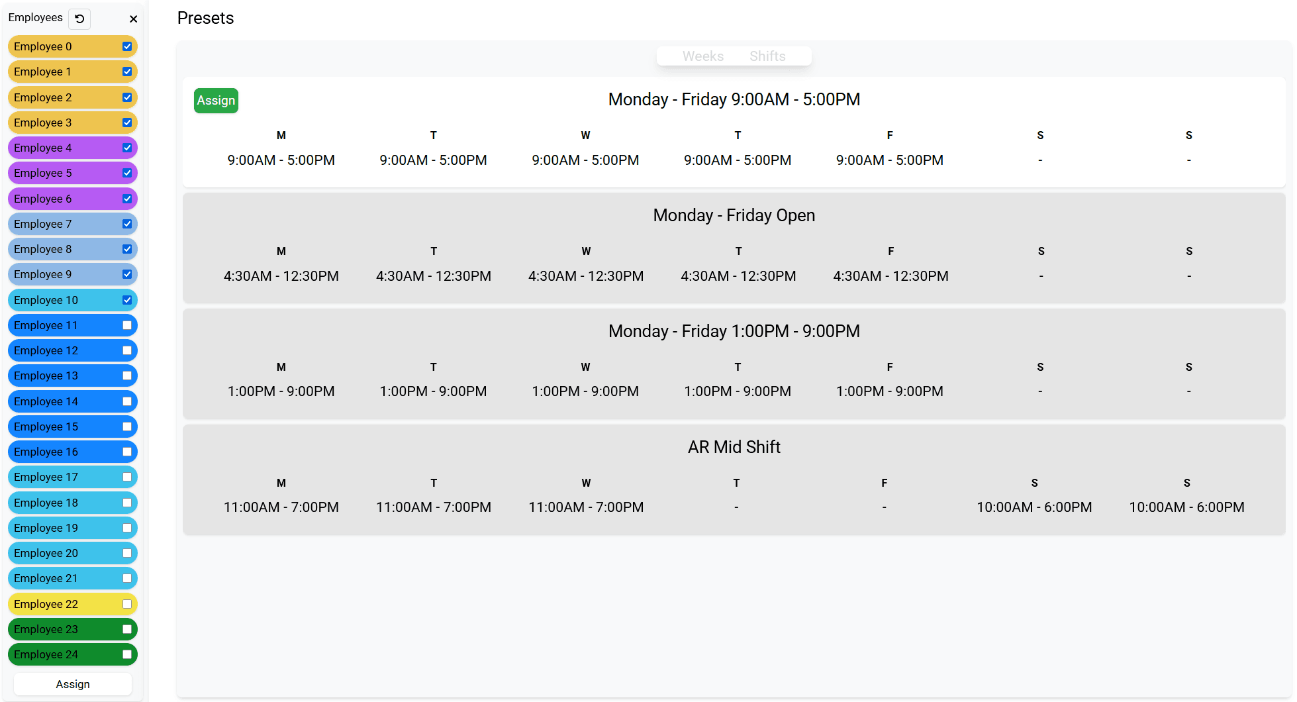The height and width of the screenshot is (702, 1297).
Task: Close the Employees panel
Action: 133,19
